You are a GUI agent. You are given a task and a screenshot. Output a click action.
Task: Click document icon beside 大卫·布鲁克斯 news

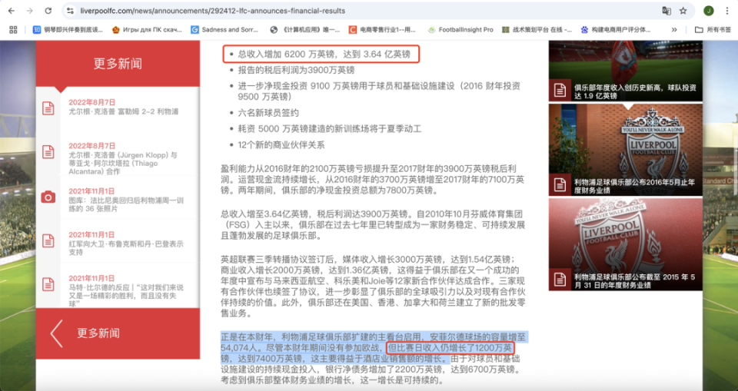48,240
